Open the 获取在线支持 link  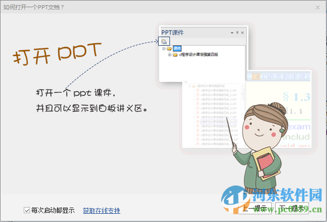click(x=102, y=211)
